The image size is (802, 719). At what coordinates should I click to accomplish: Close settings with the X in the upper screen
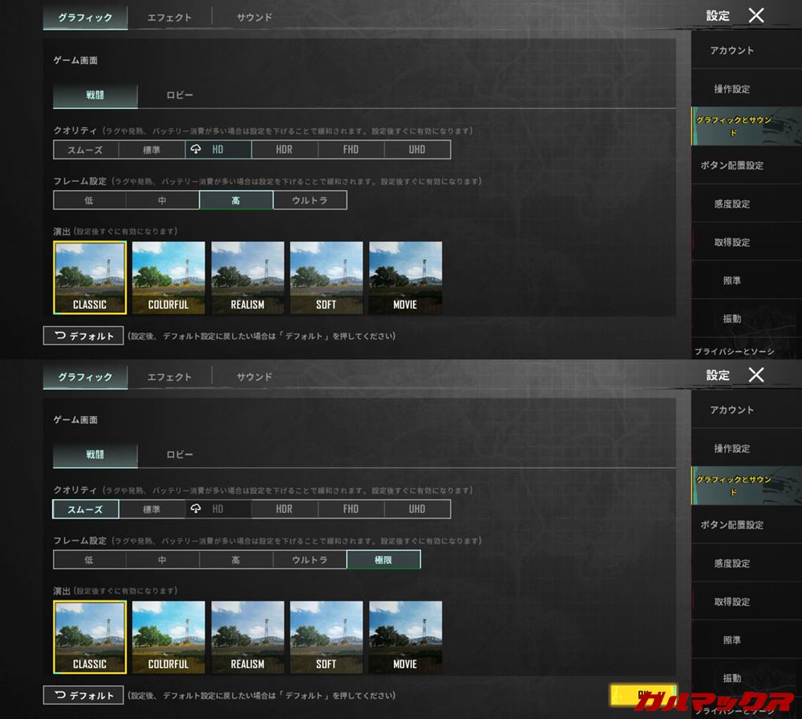(x=755, y=15)
